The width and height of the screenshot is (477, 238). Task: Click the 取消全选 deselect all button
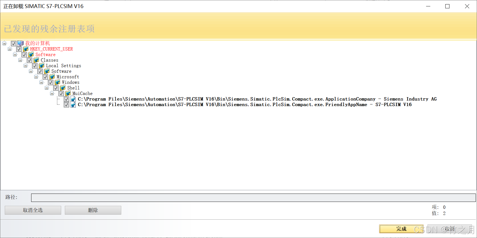(33, 210)
